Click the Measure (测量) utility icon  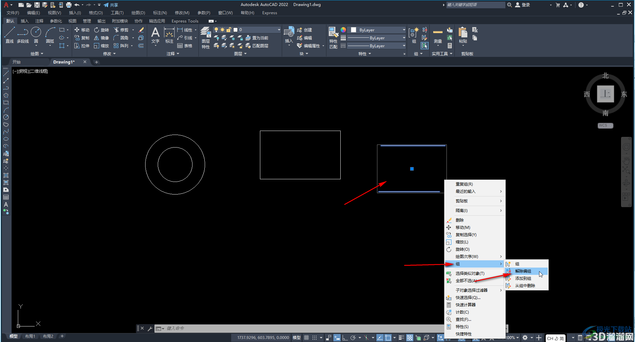pyautogui.click(x=438, y=36)
